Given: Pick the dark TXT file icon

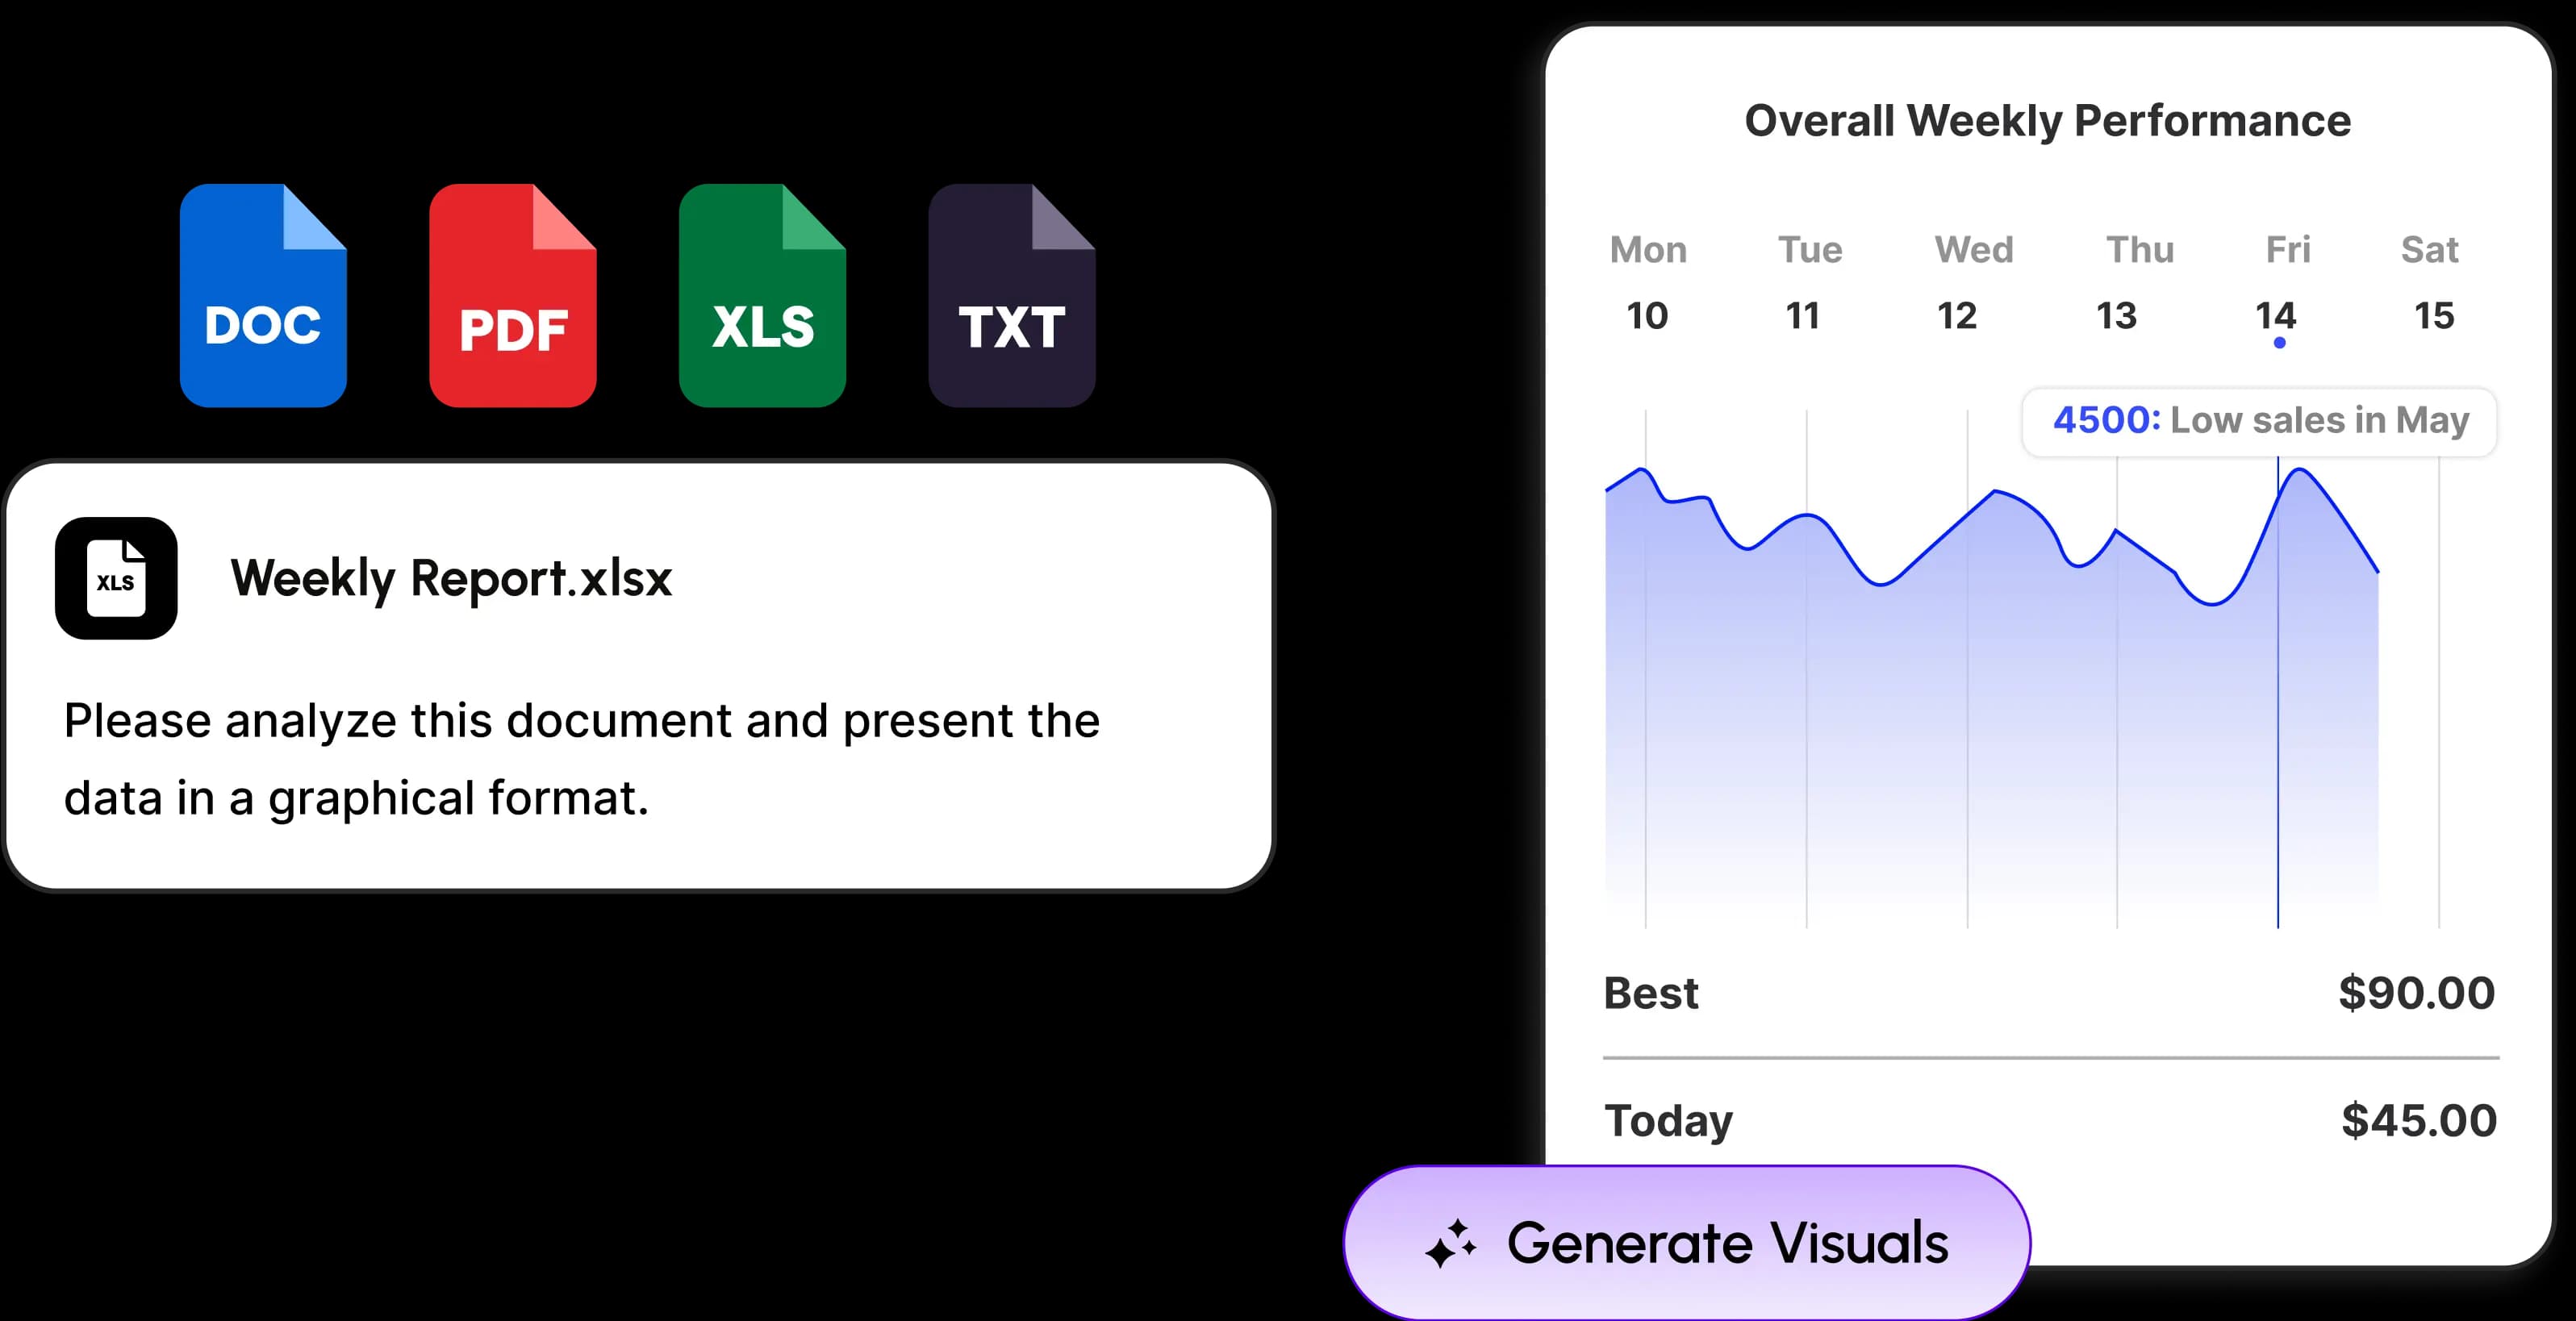Looking at the screenshot, I should click(x=1012, y=295).
